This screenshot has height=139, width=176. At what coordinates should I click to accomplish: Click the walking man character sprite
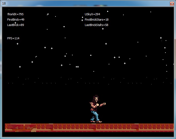[x=97, y=109]
